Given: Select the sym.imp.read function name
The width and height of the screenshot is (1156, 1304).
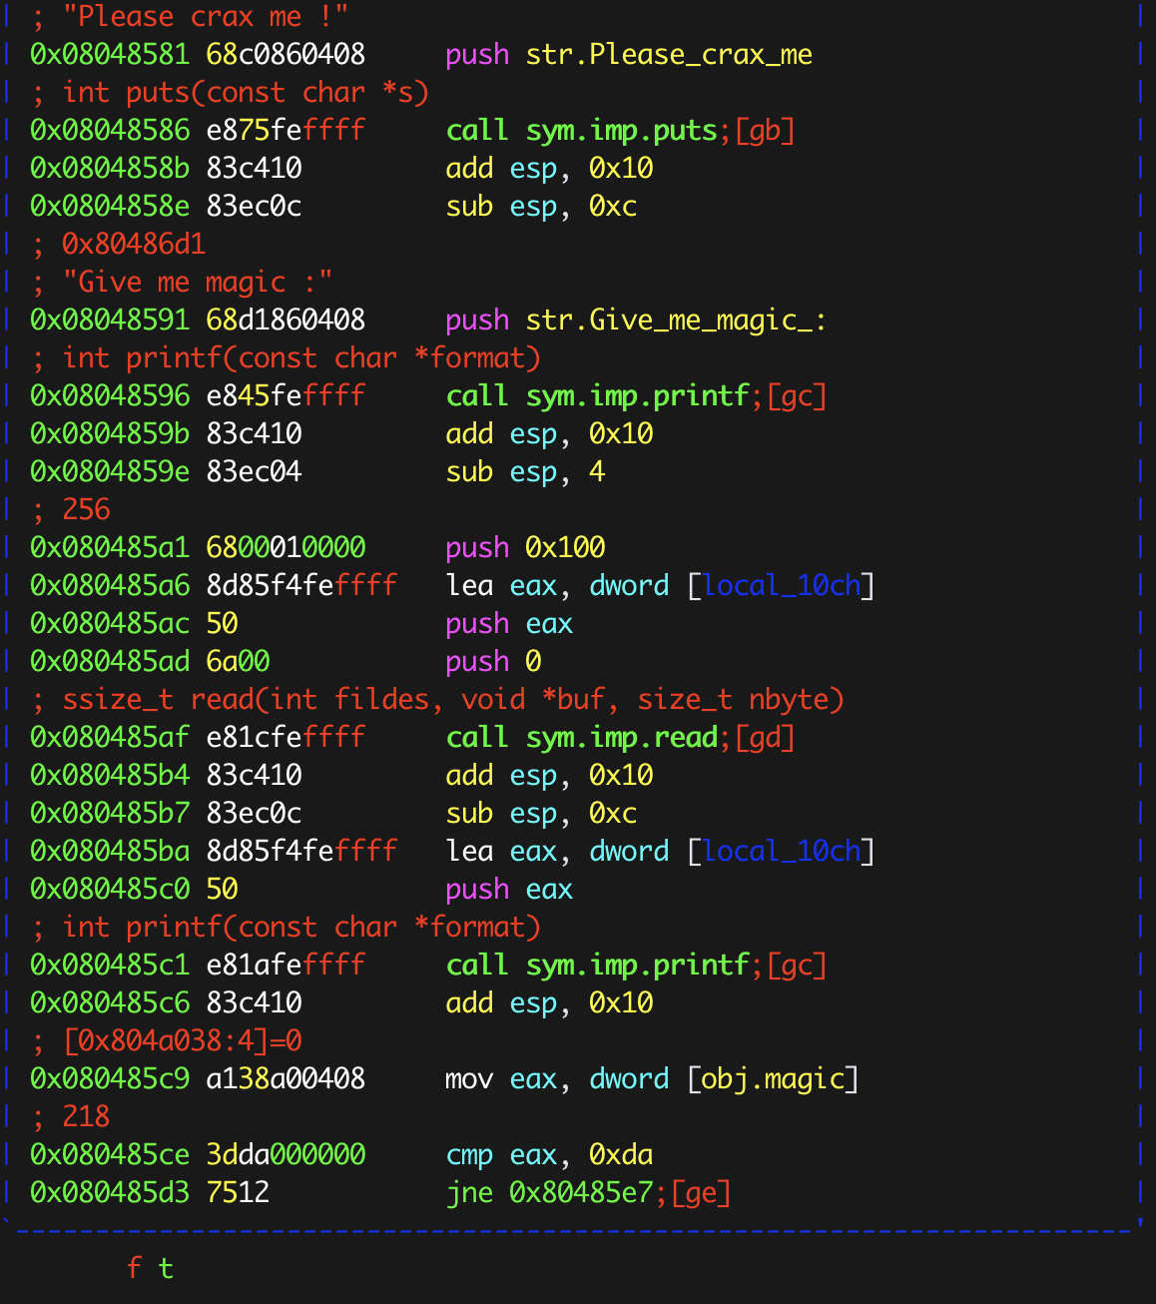Looking at the screenshot, I should (x=622, y=738).
